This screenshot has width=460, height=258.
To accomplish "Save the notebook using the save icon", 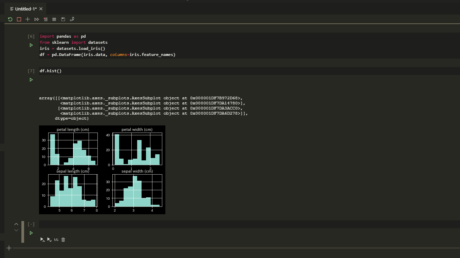I will 63,19.
